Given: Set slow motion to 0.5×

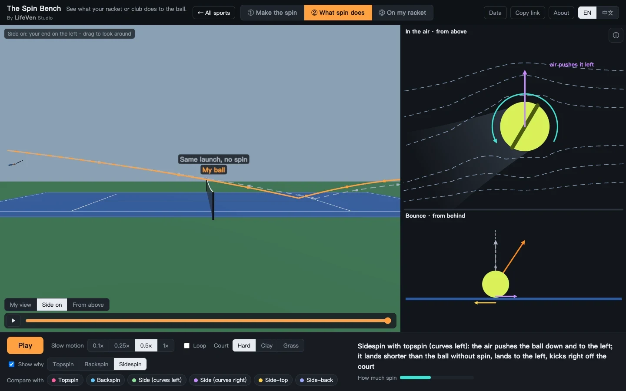Looking at the screenshot, I should (x=146, y=345).
